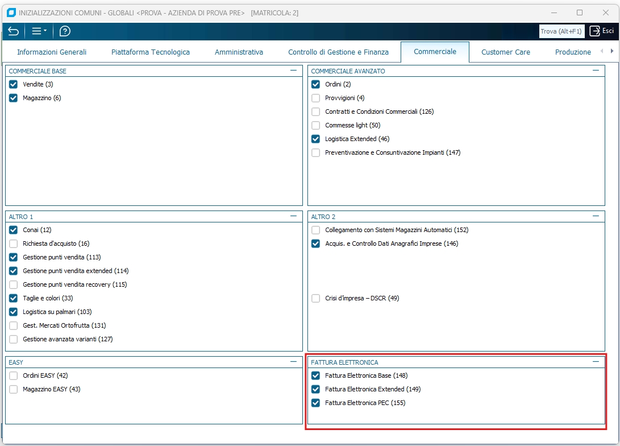This screenshot has height=446, width=620.
Task: Check Collegamento con Sistemi Magazzini Automatici (152)
Action: coord(315,230)
